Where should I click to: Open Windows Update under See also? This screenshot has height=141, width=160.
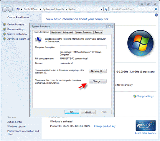coord(17,126)
